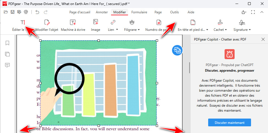Click the Discuter maintenant button
Screen dimensions: 268x133
coord(229,122)
